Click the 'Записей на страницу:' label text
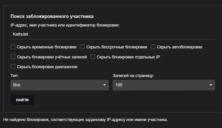 pyautogui.click(x=133, y=76)
